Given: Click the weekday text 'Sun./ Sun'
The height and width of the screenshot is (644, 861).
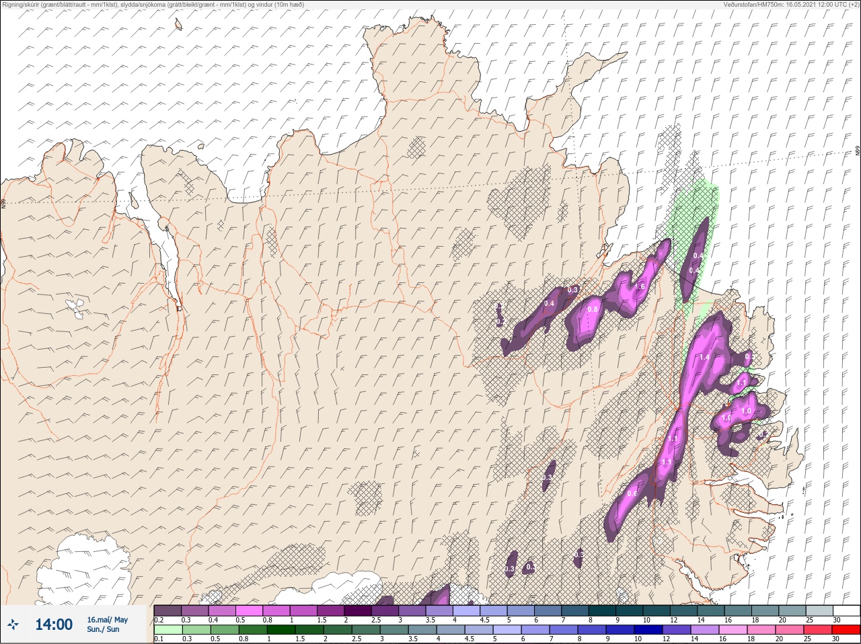Looking at the screenshot, I should [x=104, y=629].
